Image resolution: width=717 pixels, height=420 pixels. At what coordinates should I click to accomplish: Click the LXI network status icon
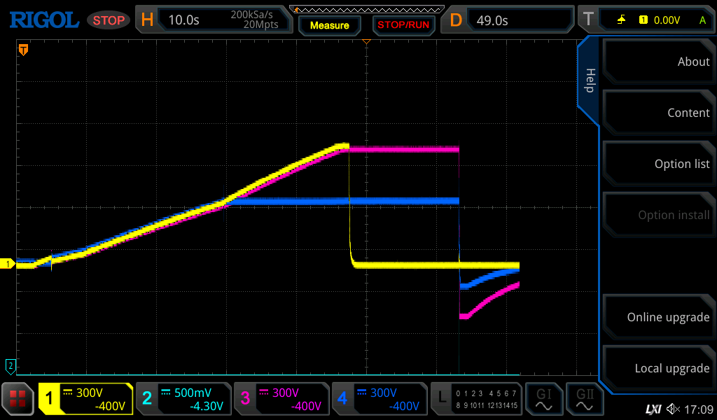click(653, 409)
